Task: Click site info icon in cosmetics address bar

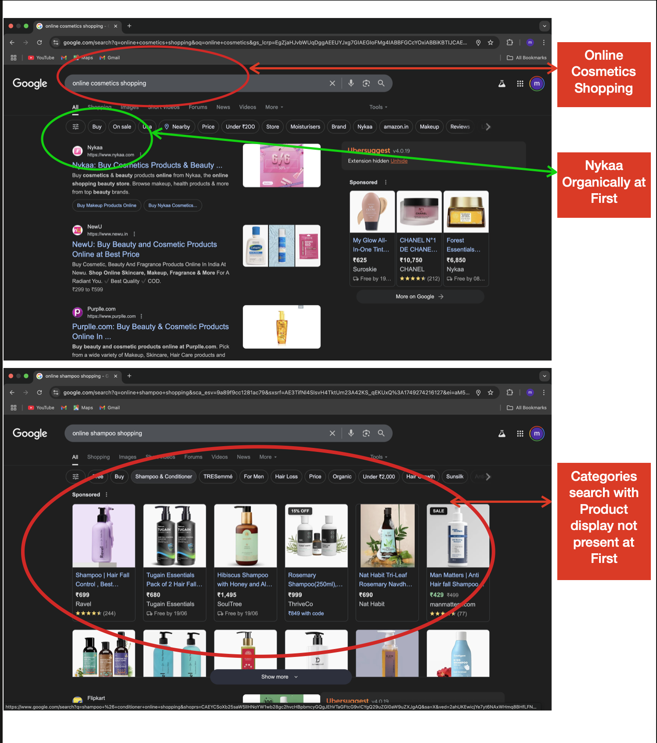Action: (x=55, y=43)
